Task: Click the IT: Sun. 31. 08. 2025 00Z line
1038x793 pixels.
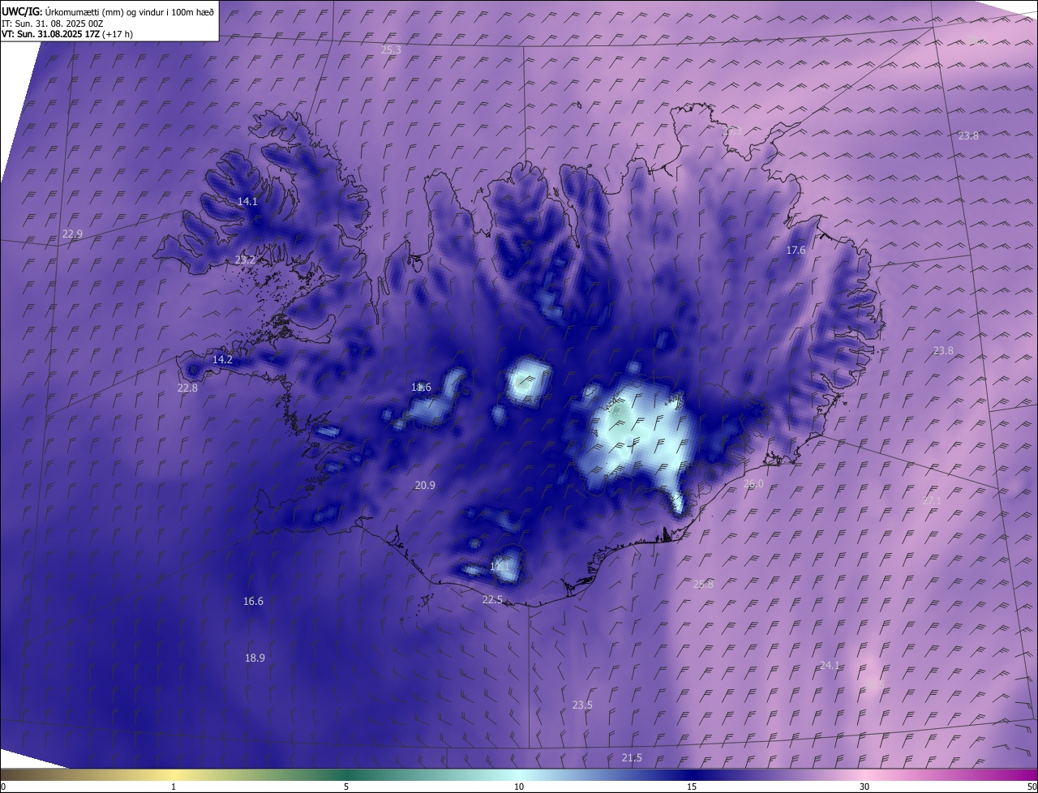Action: (x=53, y=23)
